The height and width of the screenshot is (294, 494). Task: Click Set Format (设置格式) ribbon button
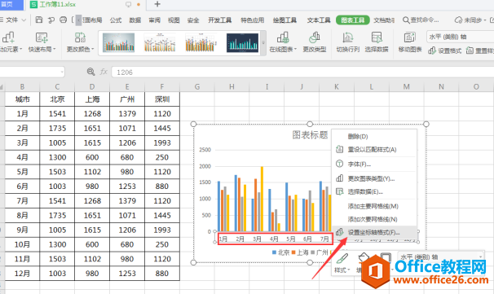[444, 50]
